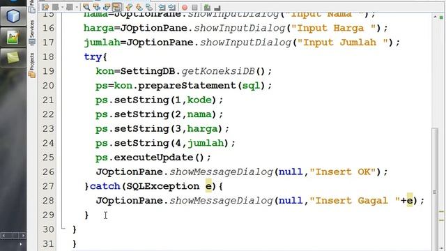Go to previous bookmark

click(129, 7)
